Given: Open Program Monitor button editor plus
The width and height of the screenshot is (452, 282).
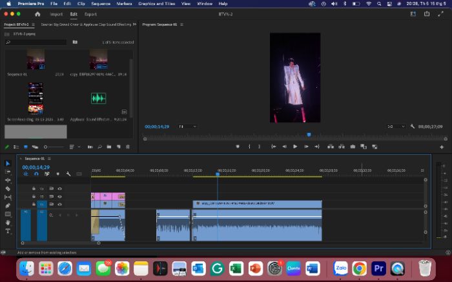Looking at the screenshot, I should tap(442, 147).
